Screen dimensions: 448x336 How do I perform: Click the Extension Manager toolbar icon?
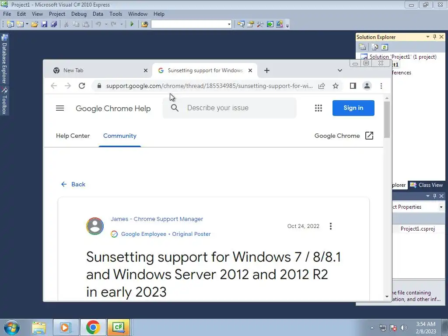tap(280, 24)
